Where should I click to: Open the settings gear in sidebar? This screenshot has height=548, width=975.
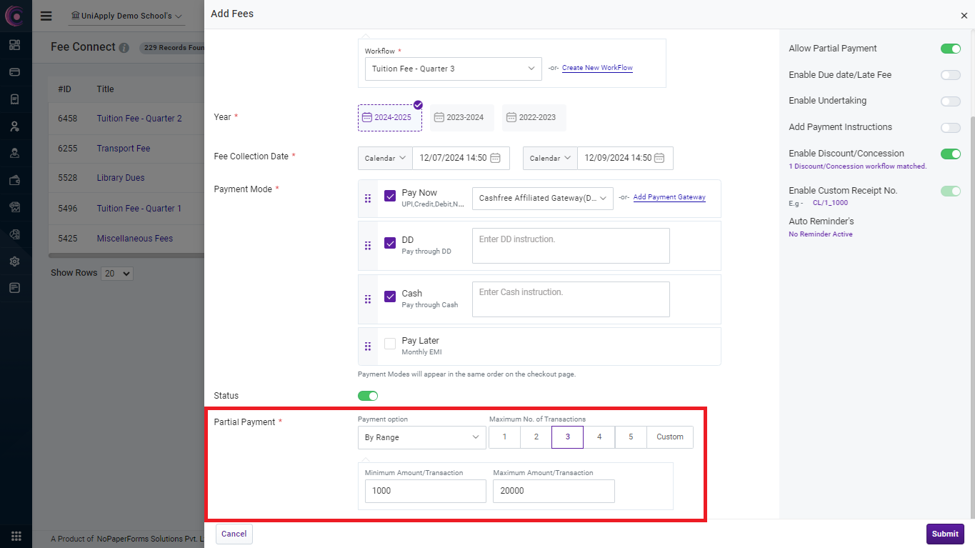(x=15, y=261)
